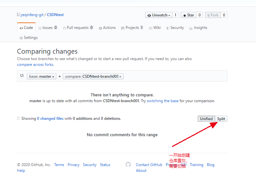This screenshot has height=194, width=256.
Task: Click the watchers count 1
Action: (175, 15)
